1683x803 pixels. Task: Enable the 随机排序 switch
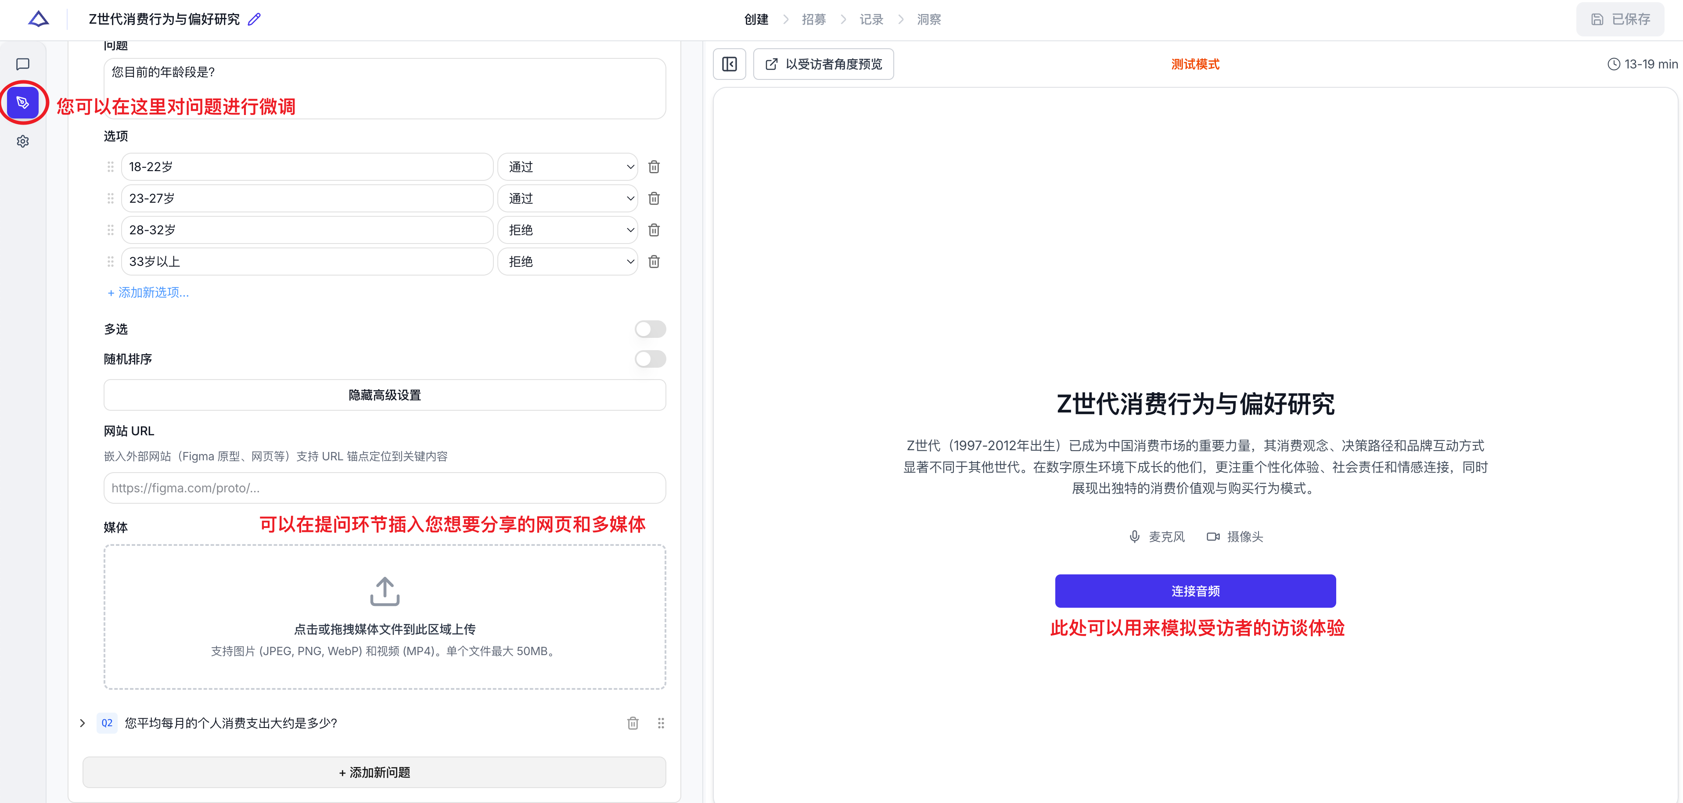[x=650, y=359]
